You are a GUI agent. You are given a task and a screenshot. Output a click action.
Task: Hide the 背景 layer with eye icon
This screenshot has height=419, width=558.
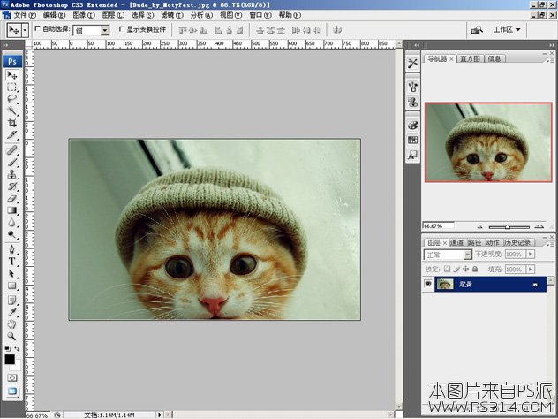[429, 284]
